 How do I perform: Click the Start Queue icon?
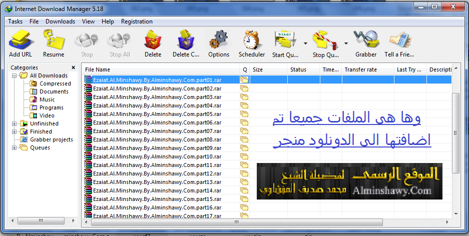pos(285,39)
